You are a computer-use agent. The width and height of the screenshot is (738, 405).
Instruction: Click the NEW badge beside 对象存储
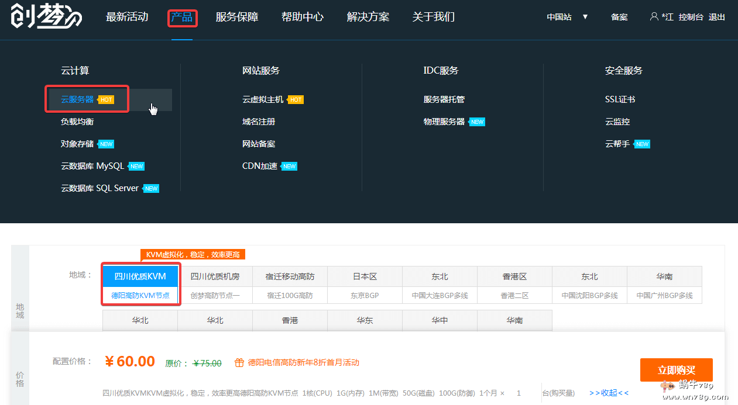[106, 144]
